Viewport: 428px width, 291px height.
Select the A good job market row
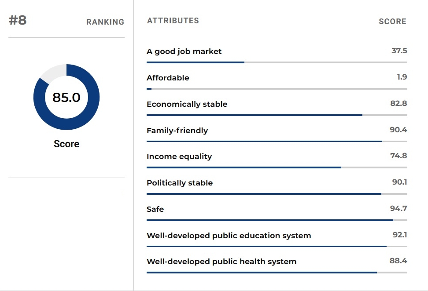[x=277, y=55]
